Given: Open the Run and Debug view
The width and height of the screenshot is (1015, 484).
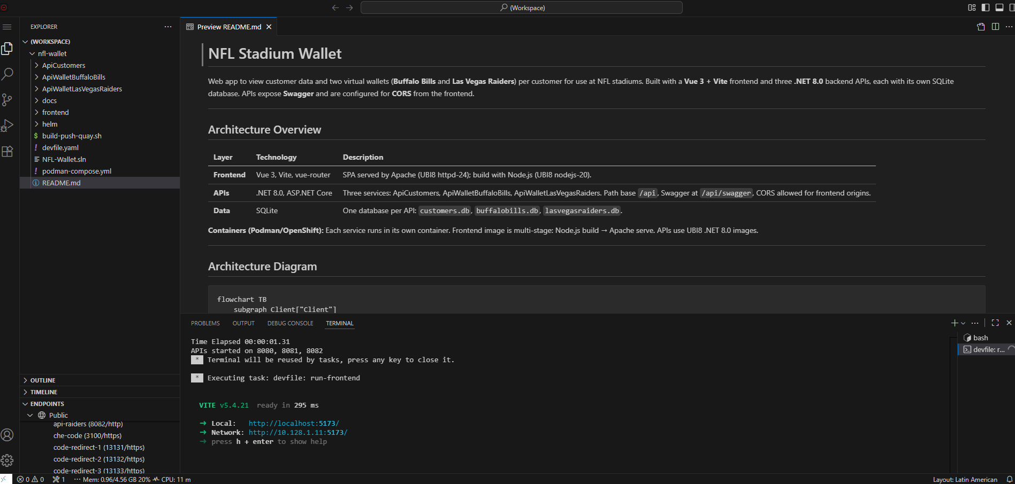Looking at the screenshot, I should (x=7, y=126).
